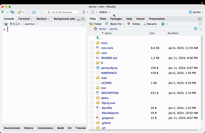This screenshot has width=205, height=133.
Task: Open the New File dropdown arrow
Action: (x=7, y=12)
